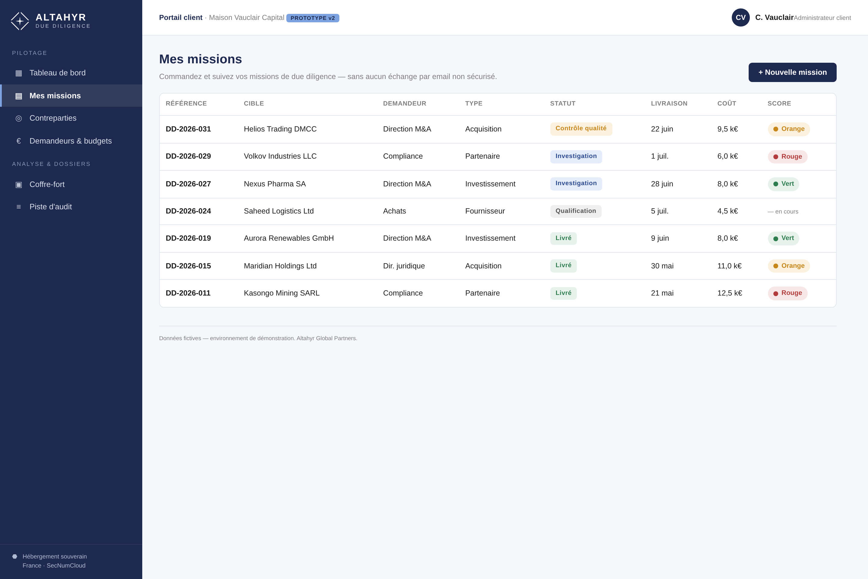Click the STATUT column header
868x579 pixels.
(563, 103)
